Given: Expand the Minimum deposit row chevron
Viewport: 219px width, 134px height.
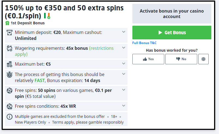Looking at the screenshot, I should click(x=124, y=32).
